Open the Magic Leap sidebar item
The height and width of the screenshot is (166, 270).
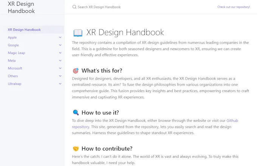click(16, 53)
